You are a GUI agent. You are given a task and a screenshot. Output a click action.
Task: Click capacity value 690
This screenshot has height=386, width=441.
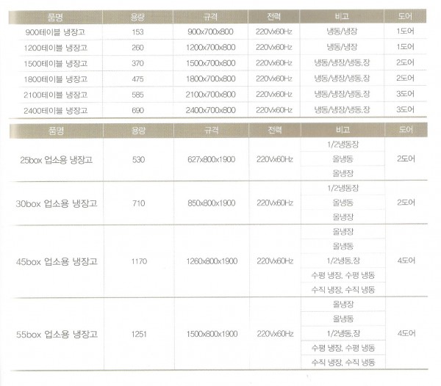pos(138,110)
